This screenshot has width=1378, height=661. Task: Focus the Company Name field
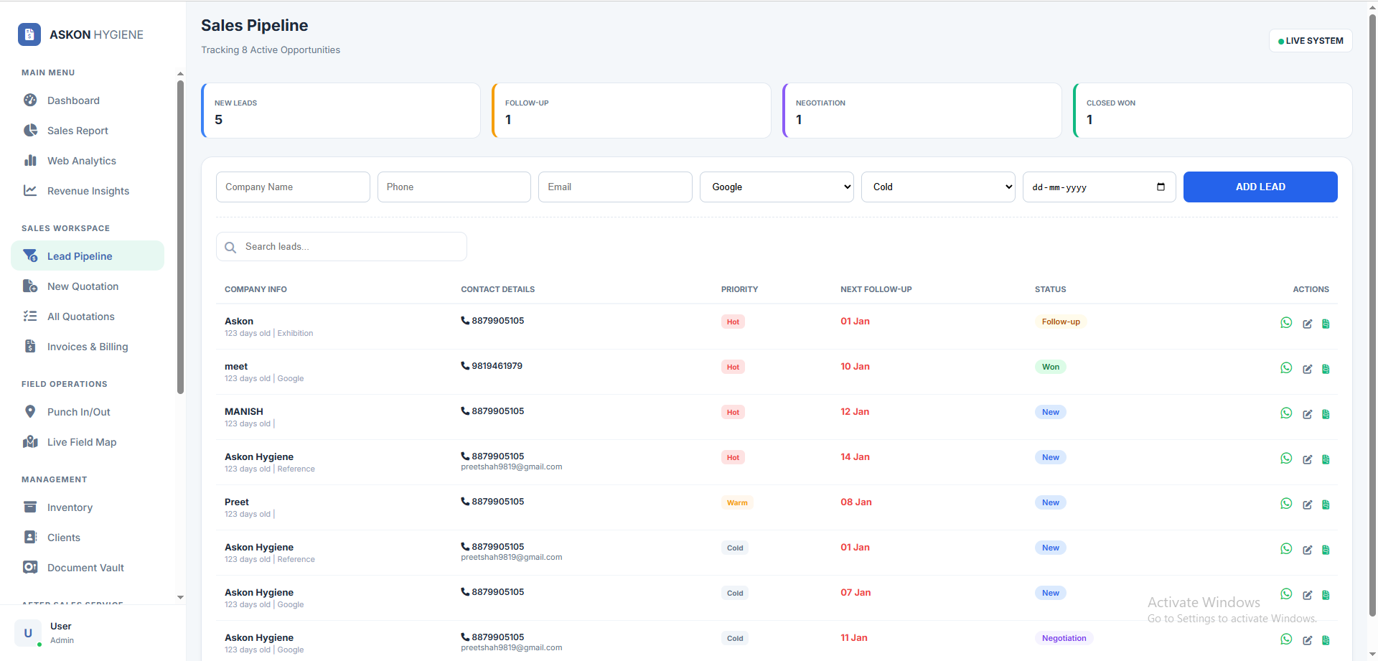[293, 187]
